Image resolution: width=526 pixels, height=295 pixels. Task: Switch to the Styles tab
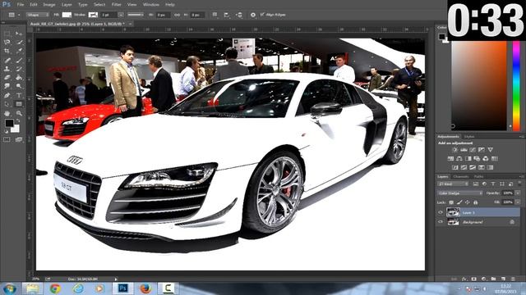[469, 137]
